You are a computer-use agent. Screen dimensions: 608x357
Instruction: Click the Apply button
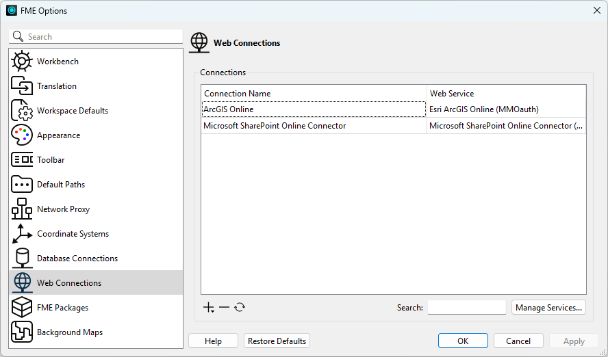coord(574,341)
